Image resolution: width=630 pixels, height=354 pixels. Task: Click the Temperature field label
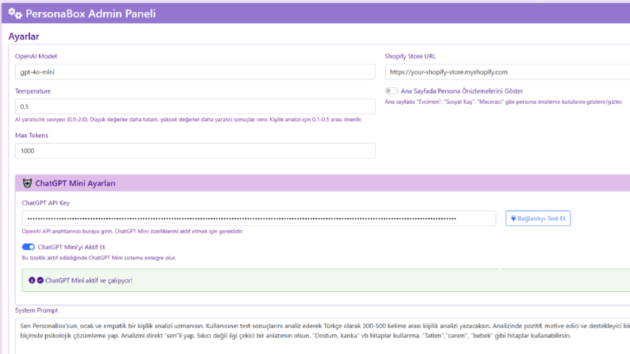(33, 91)
